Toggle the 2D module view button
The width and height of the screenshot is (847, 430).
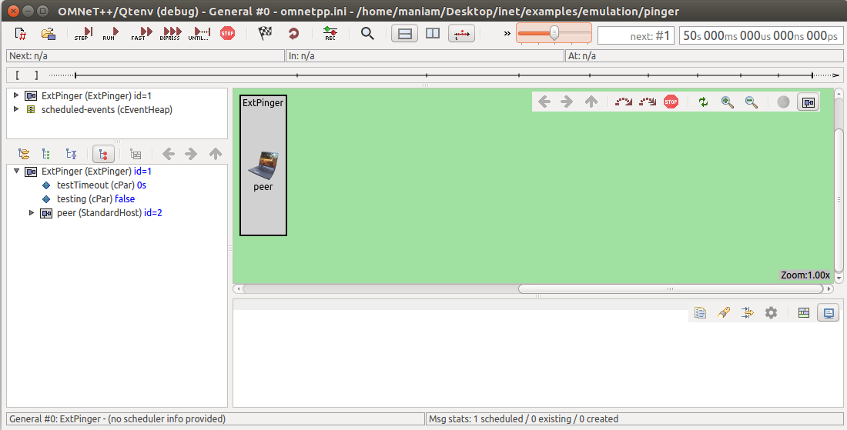click(808, 102)
